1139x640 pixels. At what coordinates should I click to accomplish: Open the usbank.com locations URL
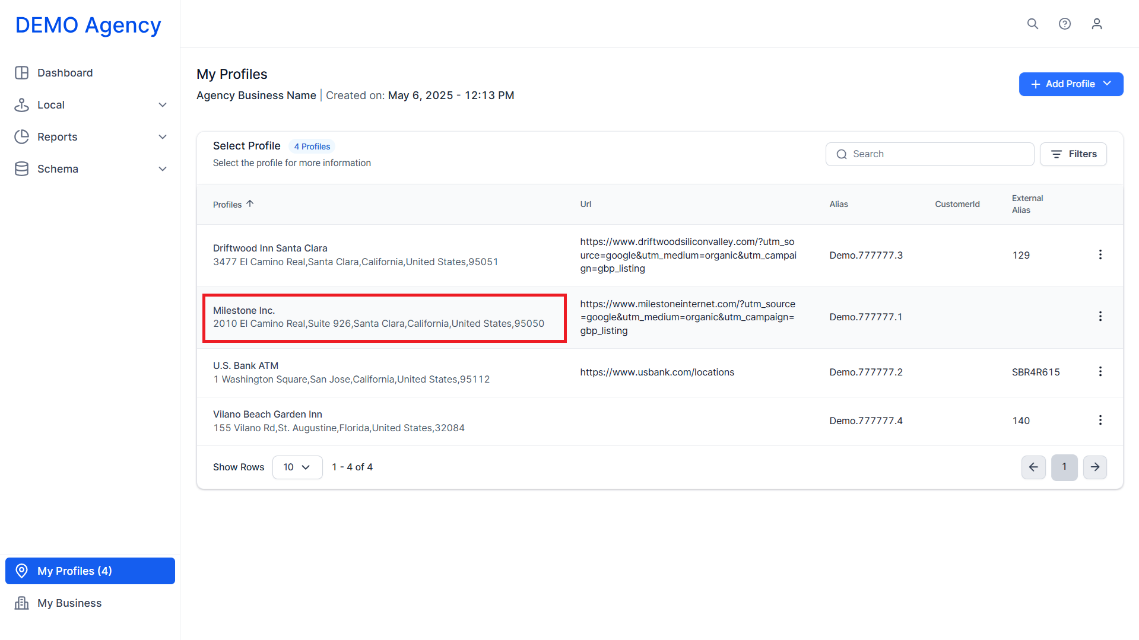point(657,372)
